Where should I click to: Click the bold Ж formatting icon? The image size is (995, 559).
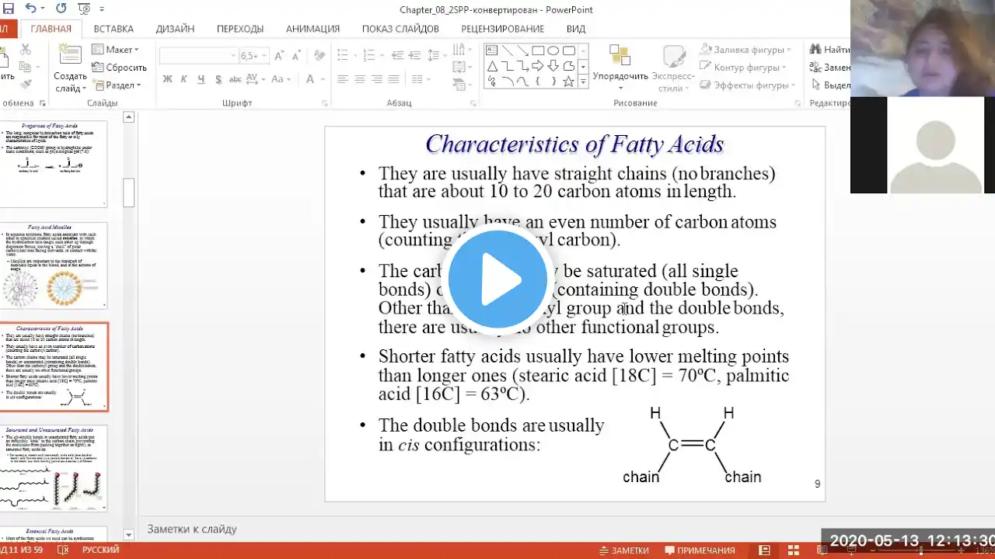[x=167, y=79]
